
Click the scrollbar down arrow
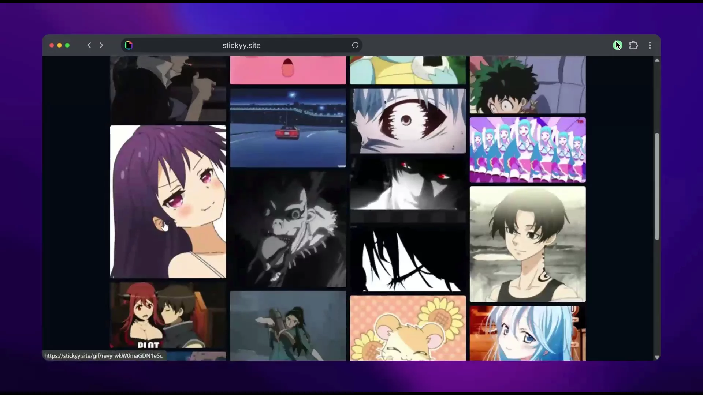657,357
